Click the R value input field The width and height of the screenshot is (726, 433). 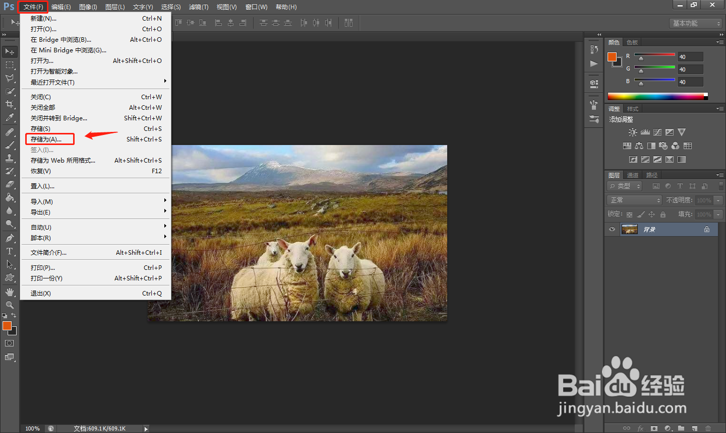click(x=690, y=57)
